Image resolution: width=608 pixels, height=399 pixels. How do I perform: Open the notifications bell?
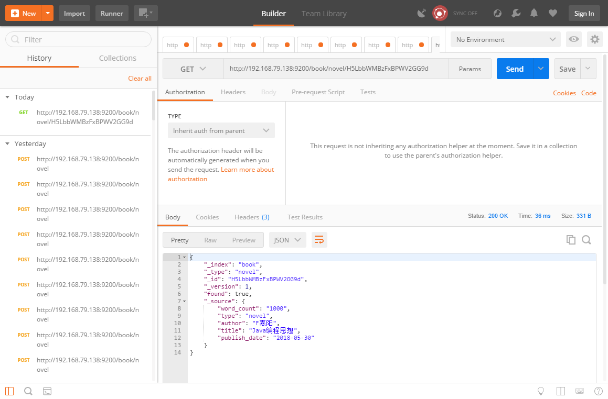(534, 14)
